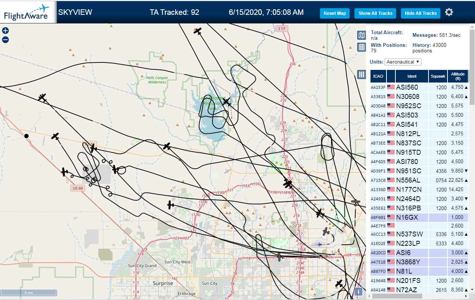Select the aircraft icon near I 17 at top
This screenshot has width=475, height=300.
pyautogui.click(x=198, y=31)
